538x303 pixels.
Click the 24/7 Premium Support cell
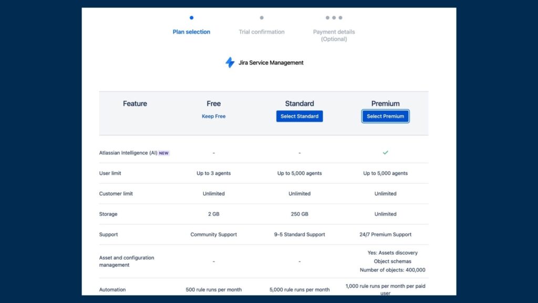click(x=385, y=235)
